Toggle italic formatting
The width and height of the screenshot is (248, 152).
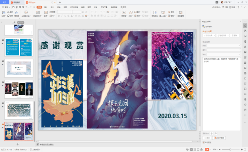click(62, 16)
